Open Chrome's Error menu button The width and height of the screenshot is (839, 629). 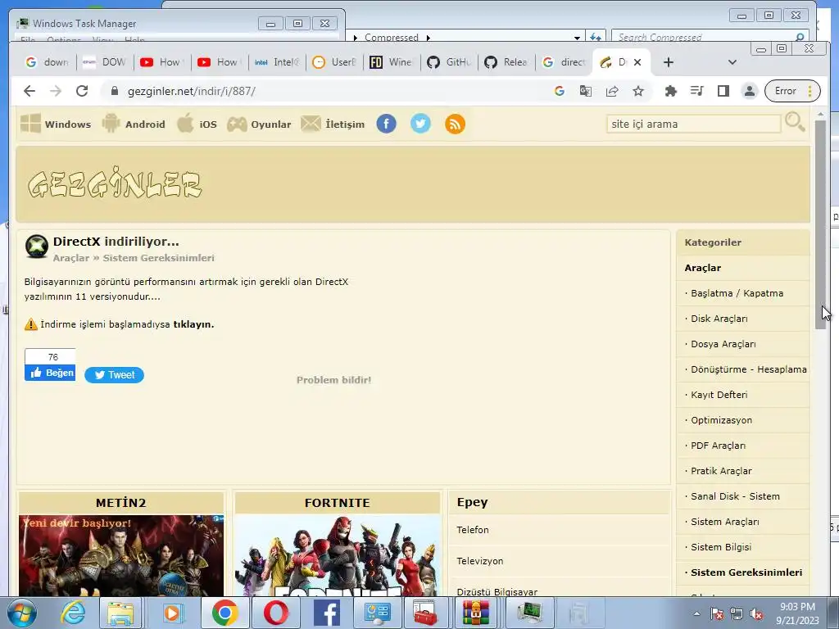(x=792, y=91)
